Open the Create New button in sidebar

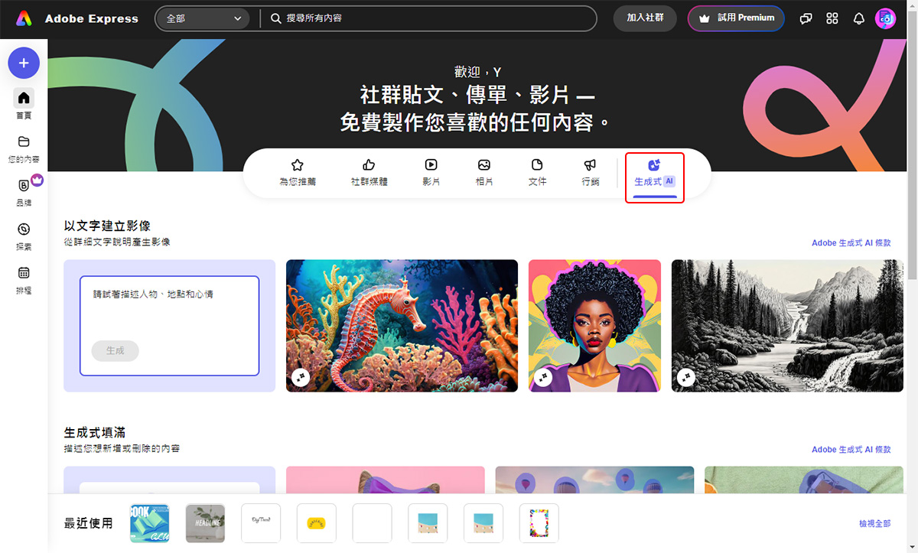24,63
